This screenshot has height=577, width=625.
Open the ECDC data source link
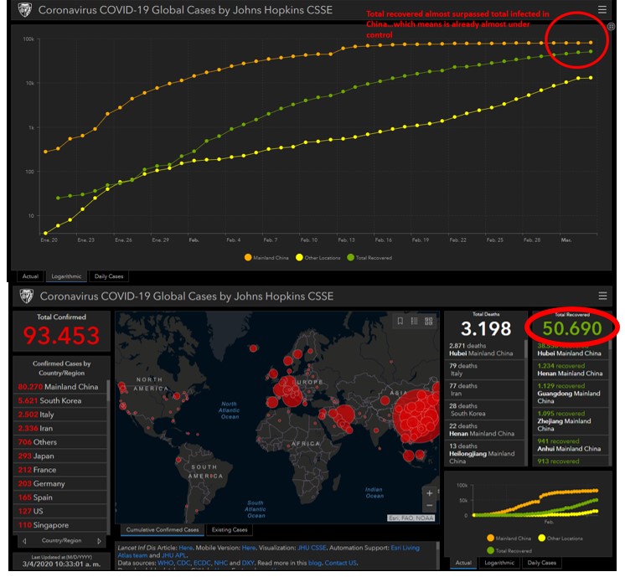(x=202, y=563)
